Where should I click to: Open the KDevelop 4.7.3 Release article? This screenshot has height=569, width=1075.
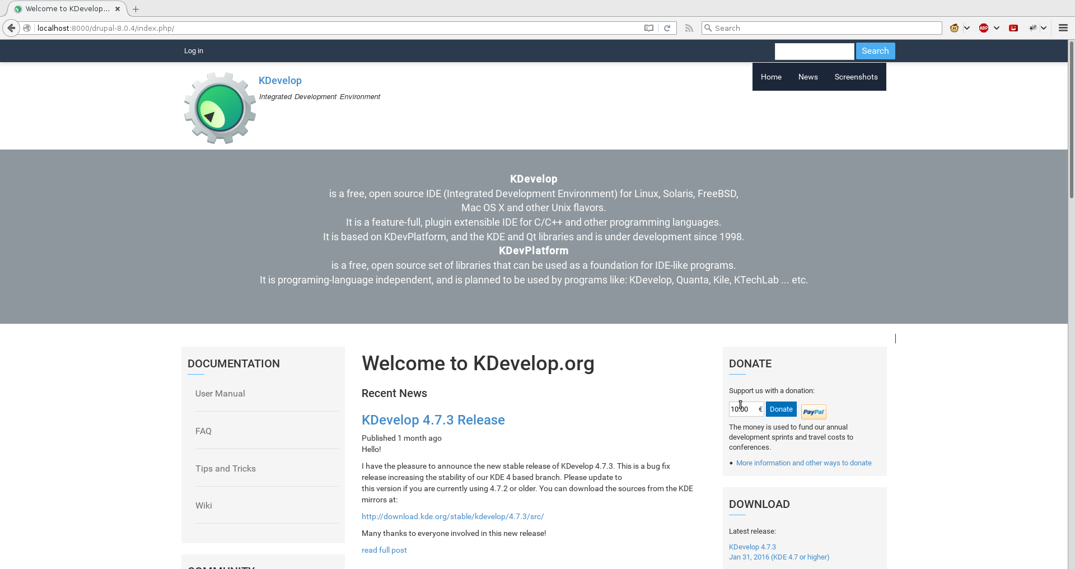433,420
